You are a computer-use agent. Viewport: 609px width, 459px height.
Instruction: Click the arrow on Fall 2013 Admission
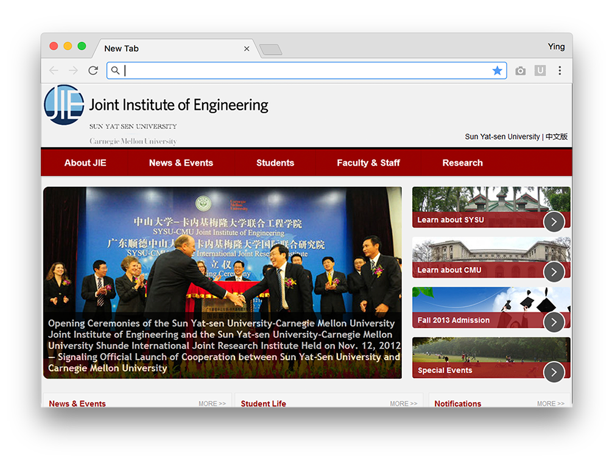pyautogui.click(x=554, y=322)
